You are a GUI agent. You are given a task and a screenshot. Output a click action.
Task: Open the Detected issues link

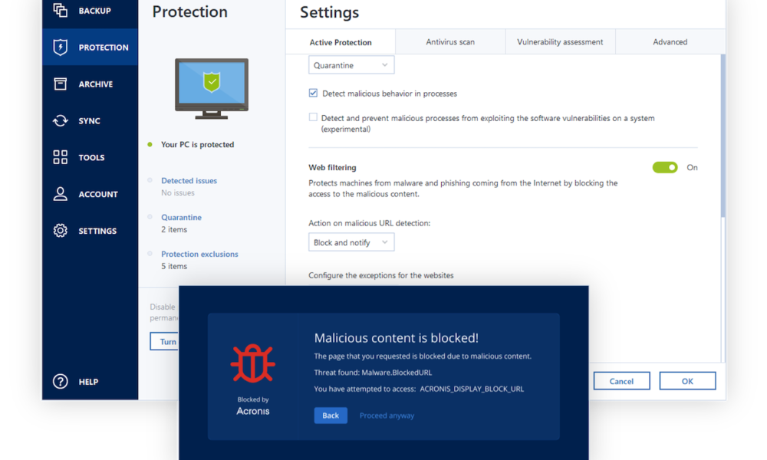pyautogui.click(x=189, y=181)
